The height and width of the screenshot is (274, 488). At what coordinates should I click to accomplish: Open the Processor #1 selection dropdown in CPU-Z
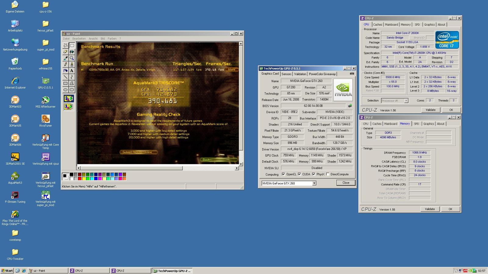pyautogui.click(x=406, y=101)
